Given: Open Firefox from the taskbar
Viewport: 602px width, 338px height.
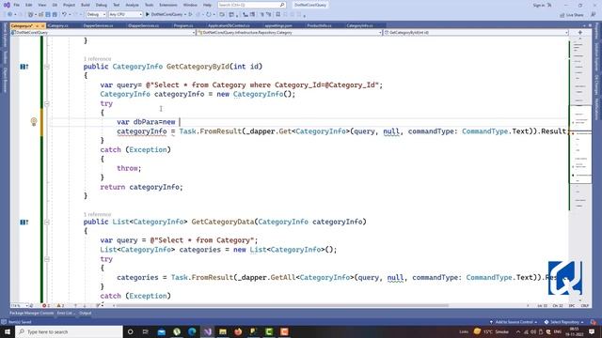Looking at the screenshot, I should (x=238, y=331).
